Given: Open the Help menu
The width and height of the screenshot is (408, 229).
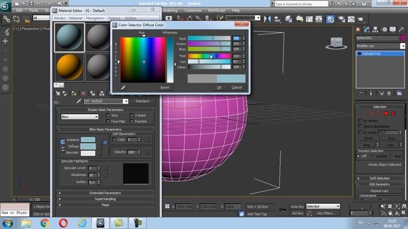Looking at the screenshot, I should click(236, 10).
